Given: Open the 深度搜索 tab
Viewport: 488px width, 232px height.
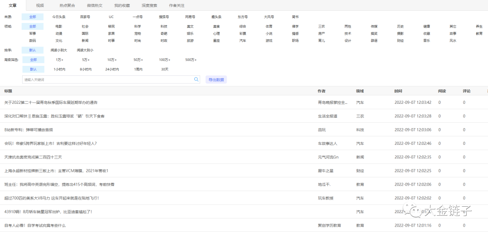Looking at the screenshot, I should click(x=149, y=5).
